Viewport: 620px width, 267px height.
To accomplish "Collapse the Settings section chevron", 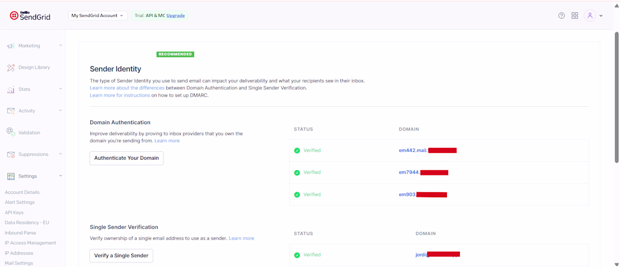I will tap(60, 176).
